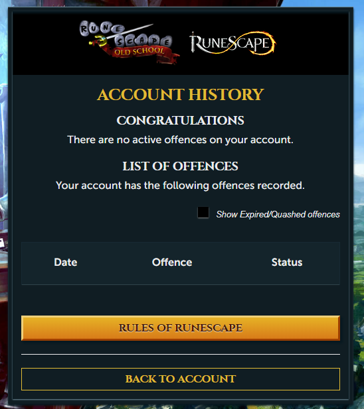
Task: Click the Account History title
Action: [180, 94]
